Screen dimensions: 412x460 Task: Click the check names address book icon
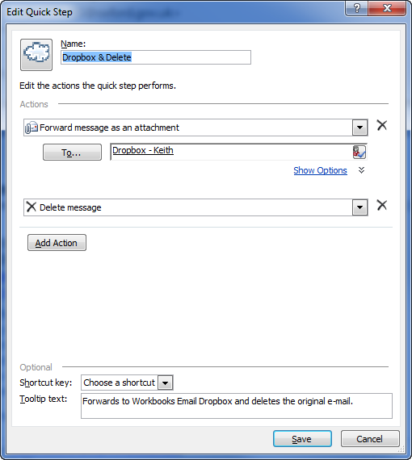click(359, 152)
